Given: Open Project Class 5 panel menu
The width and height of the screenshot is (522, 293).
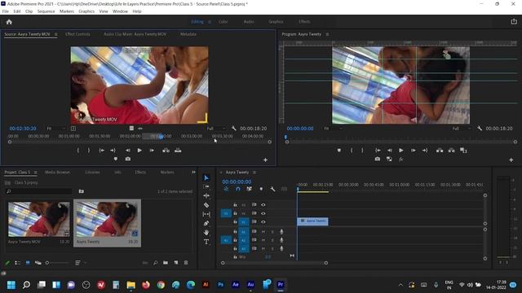Looking at the screenshot, I should coord(35,172).
